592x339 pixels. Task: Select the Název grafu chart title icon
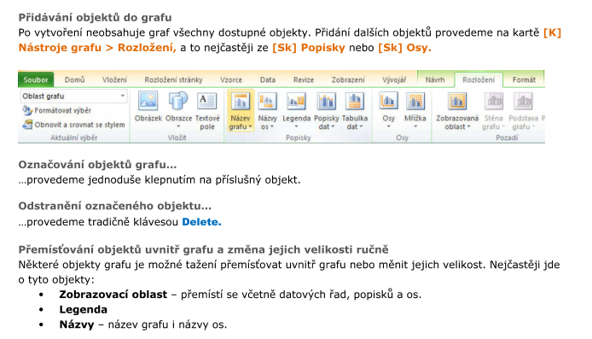[x=241, y=102]
